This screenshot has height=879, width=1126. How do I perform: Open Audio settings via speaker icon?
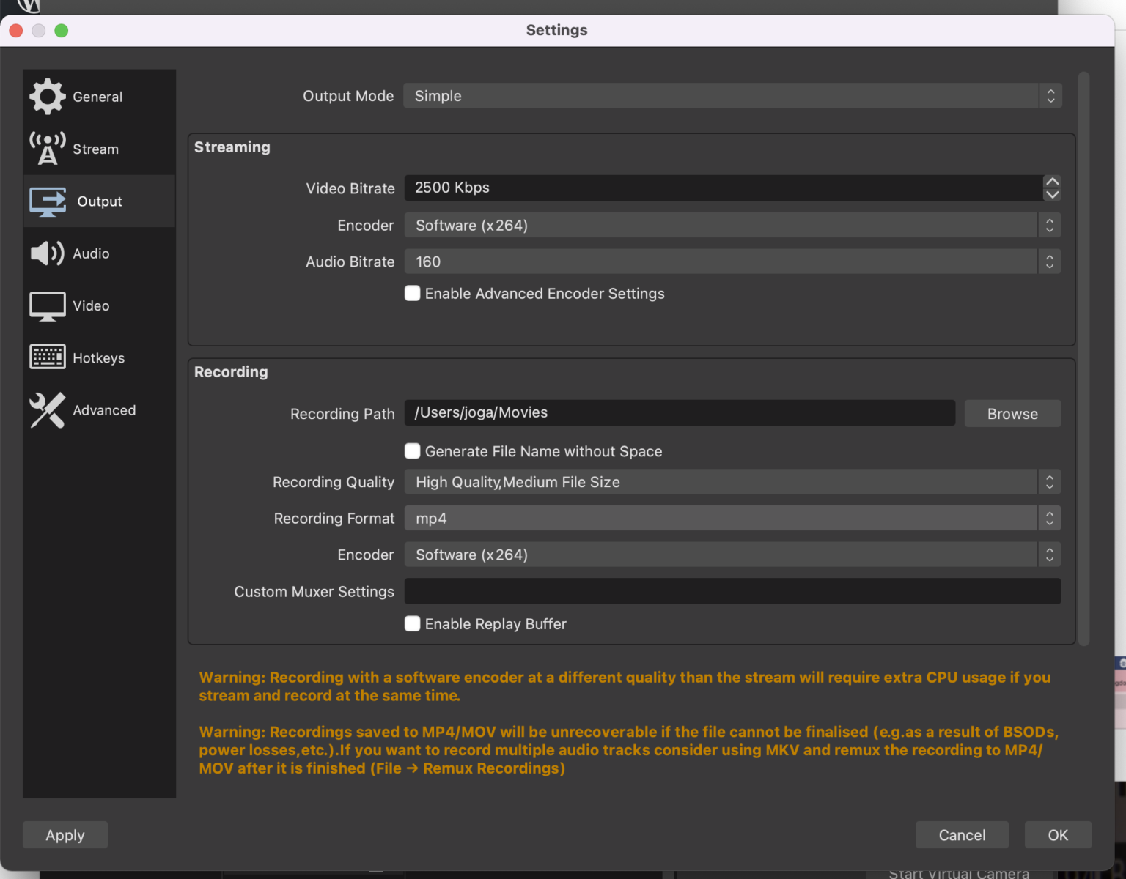[x=48, y=253]
